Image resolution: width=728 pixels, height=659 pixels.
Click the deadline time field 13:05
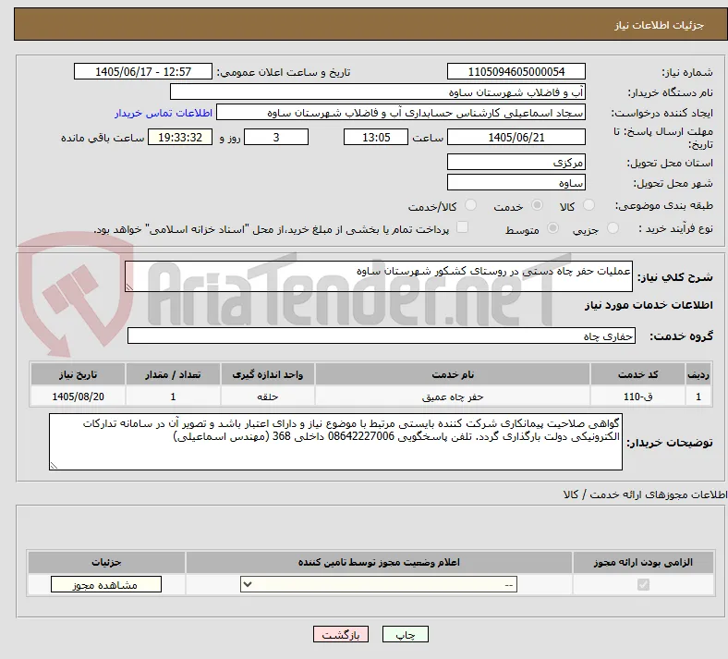376,137
